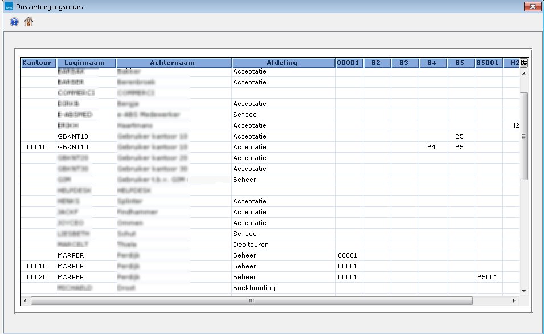Click the home icon in toolbar
The width and height of the screenshot is (544, 334).
tap(28, 22)
